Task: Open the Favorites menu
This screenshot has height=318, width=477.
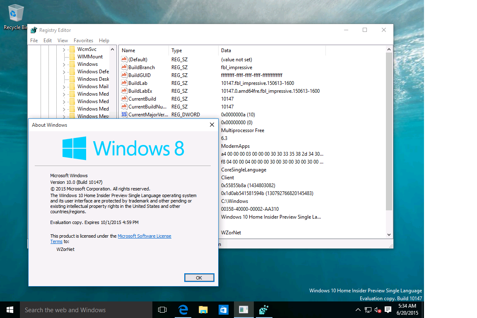Action: [83, 40]
